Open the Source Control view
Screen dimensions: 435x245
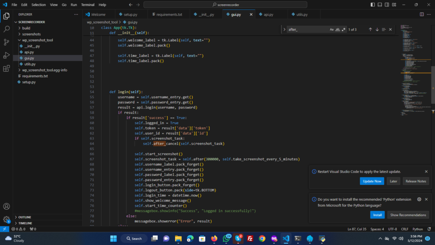(6, 42)
